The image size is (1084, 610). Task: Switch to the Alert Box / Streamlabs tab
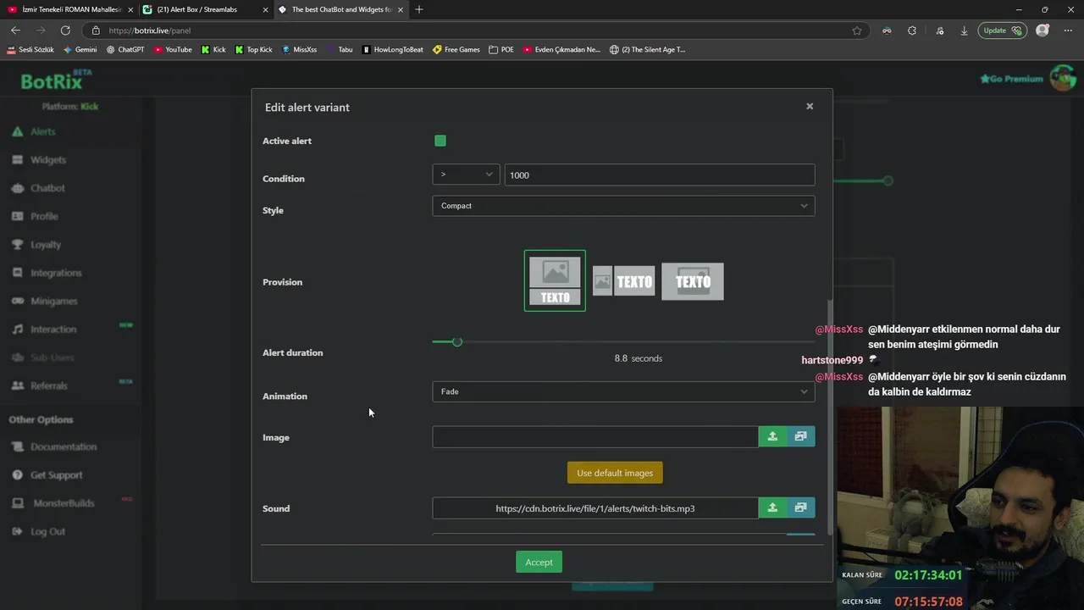[203, 9]
